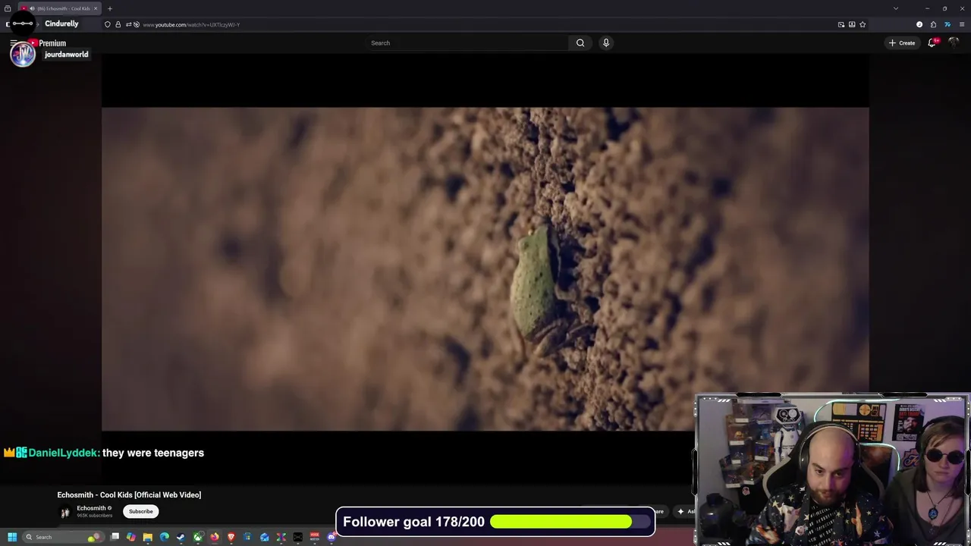The width and height of the screenshot is (971, 546).
Task: Subscribe to Echosmith channel
Action: pos(140,511)
